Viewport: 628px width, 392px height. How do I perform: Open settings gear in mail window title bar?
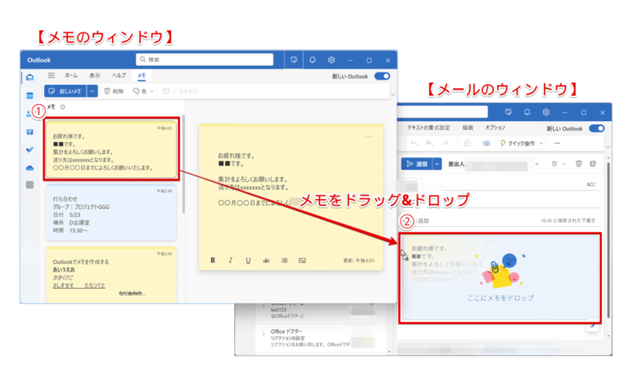[x=546, y=113]
